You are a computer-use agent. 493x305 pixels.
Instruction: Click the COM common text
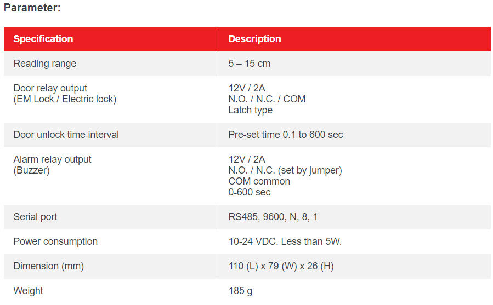click(x=259, y=182)
